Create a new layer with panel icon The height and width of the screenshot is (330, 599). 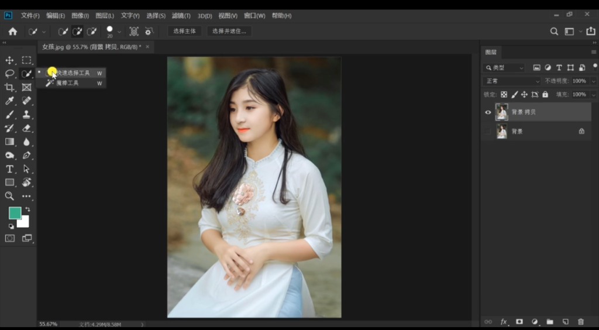tap(566, 322)
